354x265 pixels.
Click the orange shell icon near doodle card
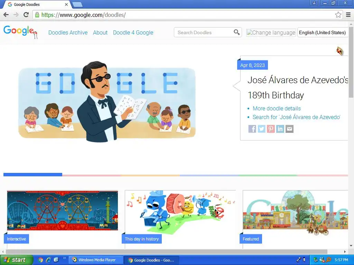[x=340, y=51]
